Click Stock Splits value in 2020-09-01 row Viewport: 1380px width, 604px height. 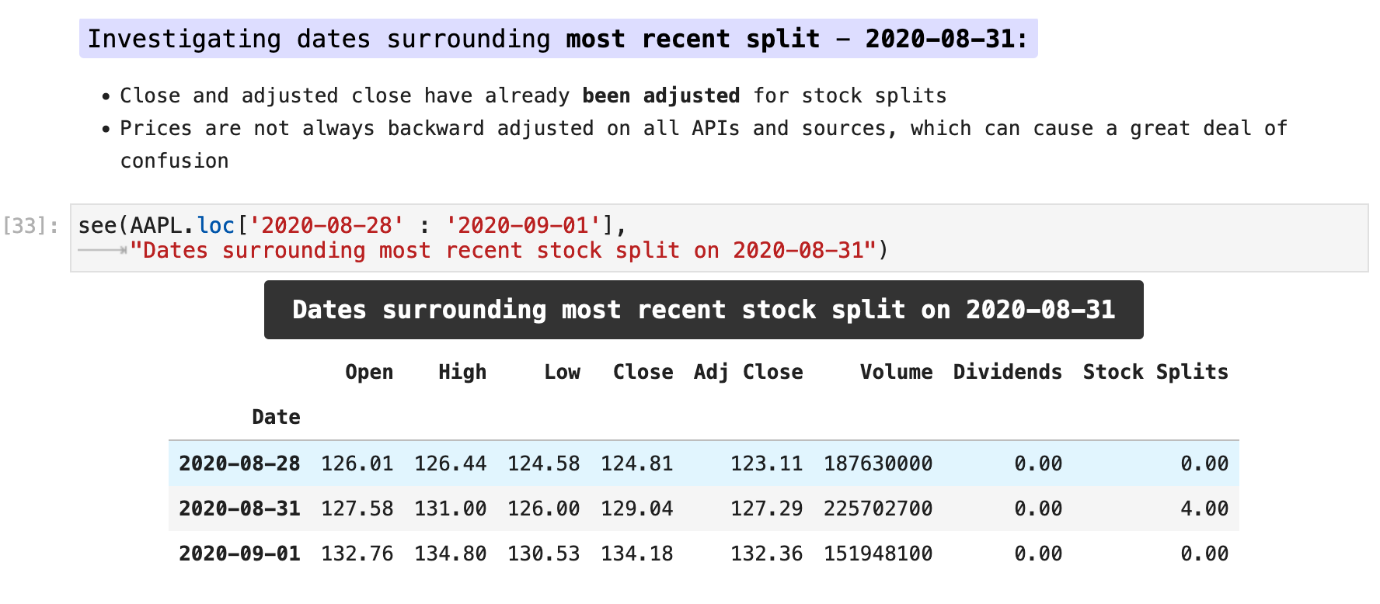click(x=1204, y=554)
